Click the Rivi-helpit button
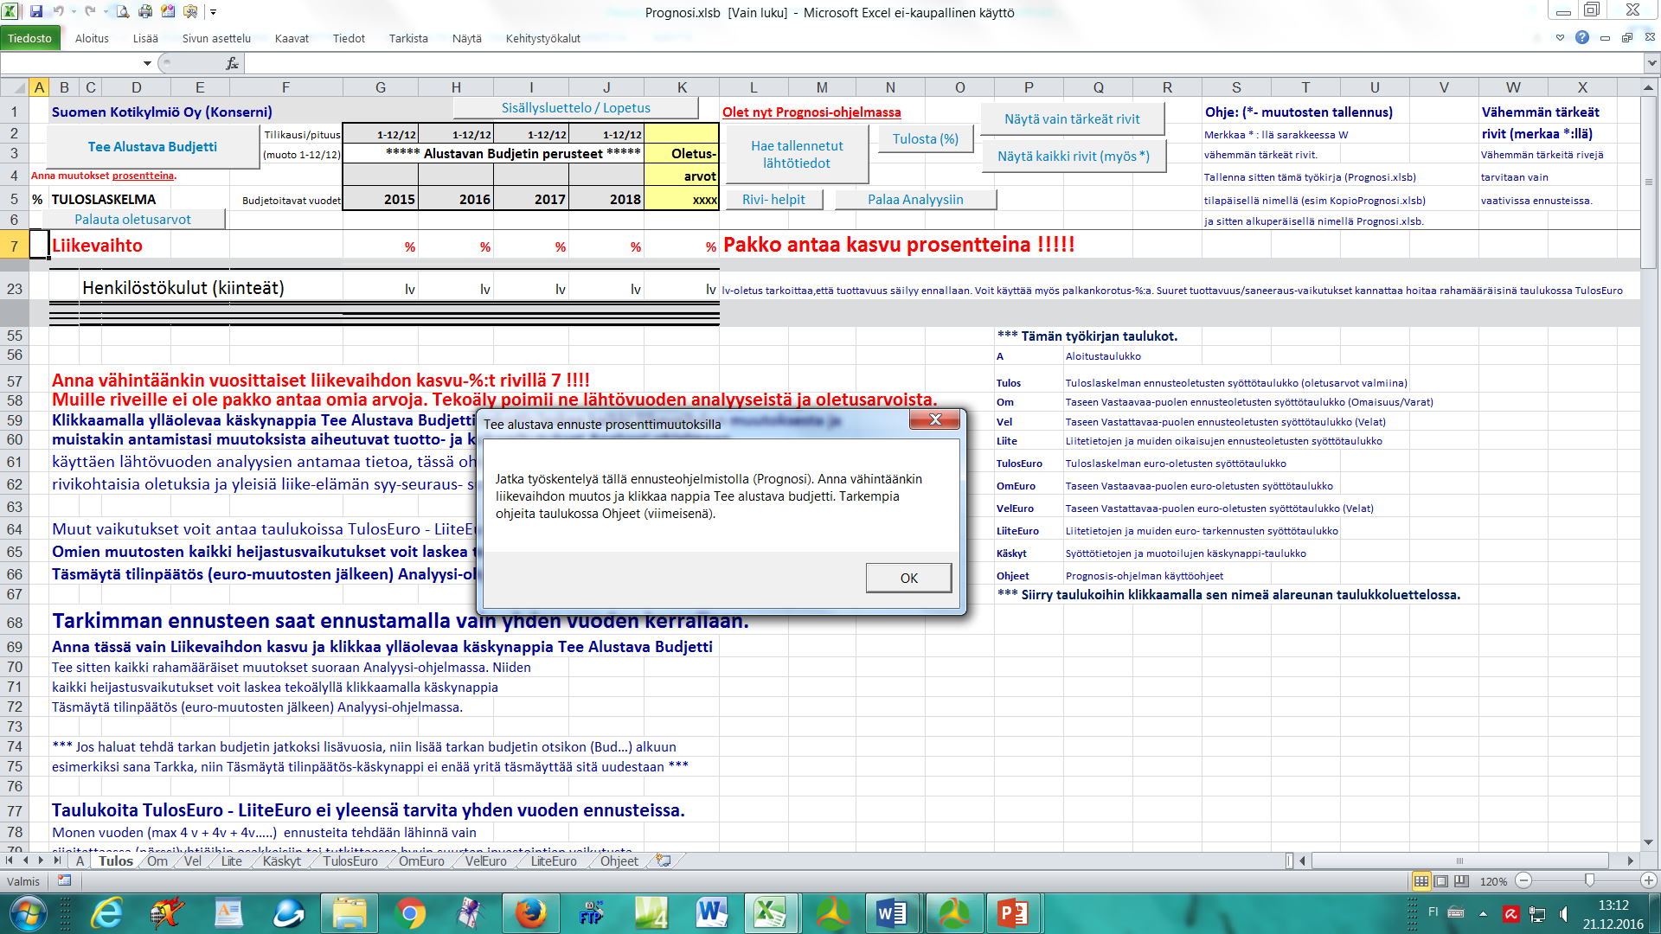Screen dimensions: 1661x934 pyautogui.click(x=773, y=200)
